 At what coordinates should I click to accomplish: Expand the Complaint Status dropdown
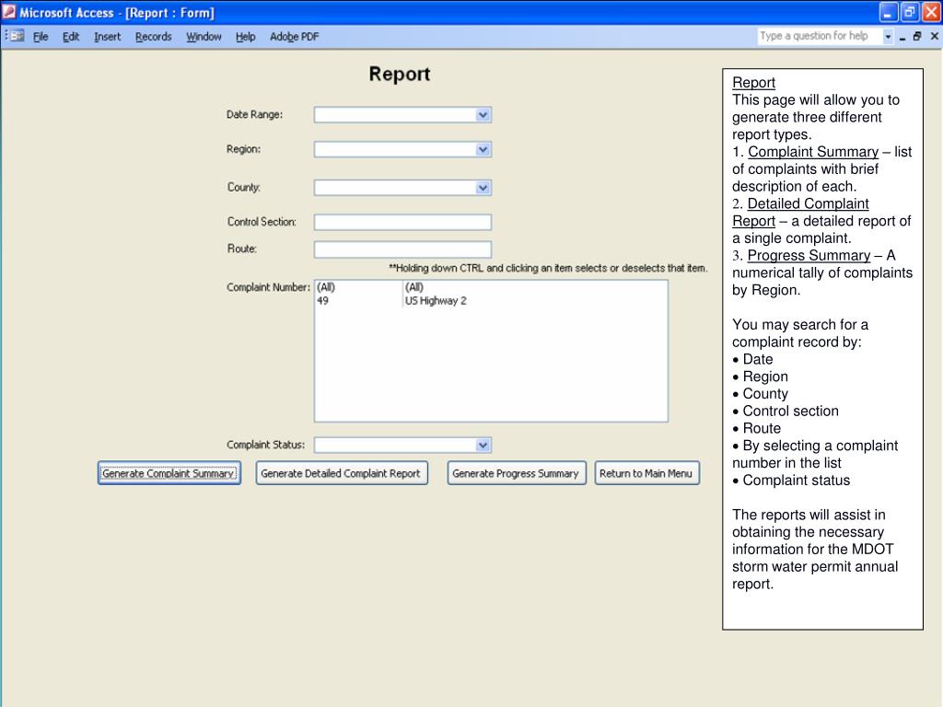[483, 446]
